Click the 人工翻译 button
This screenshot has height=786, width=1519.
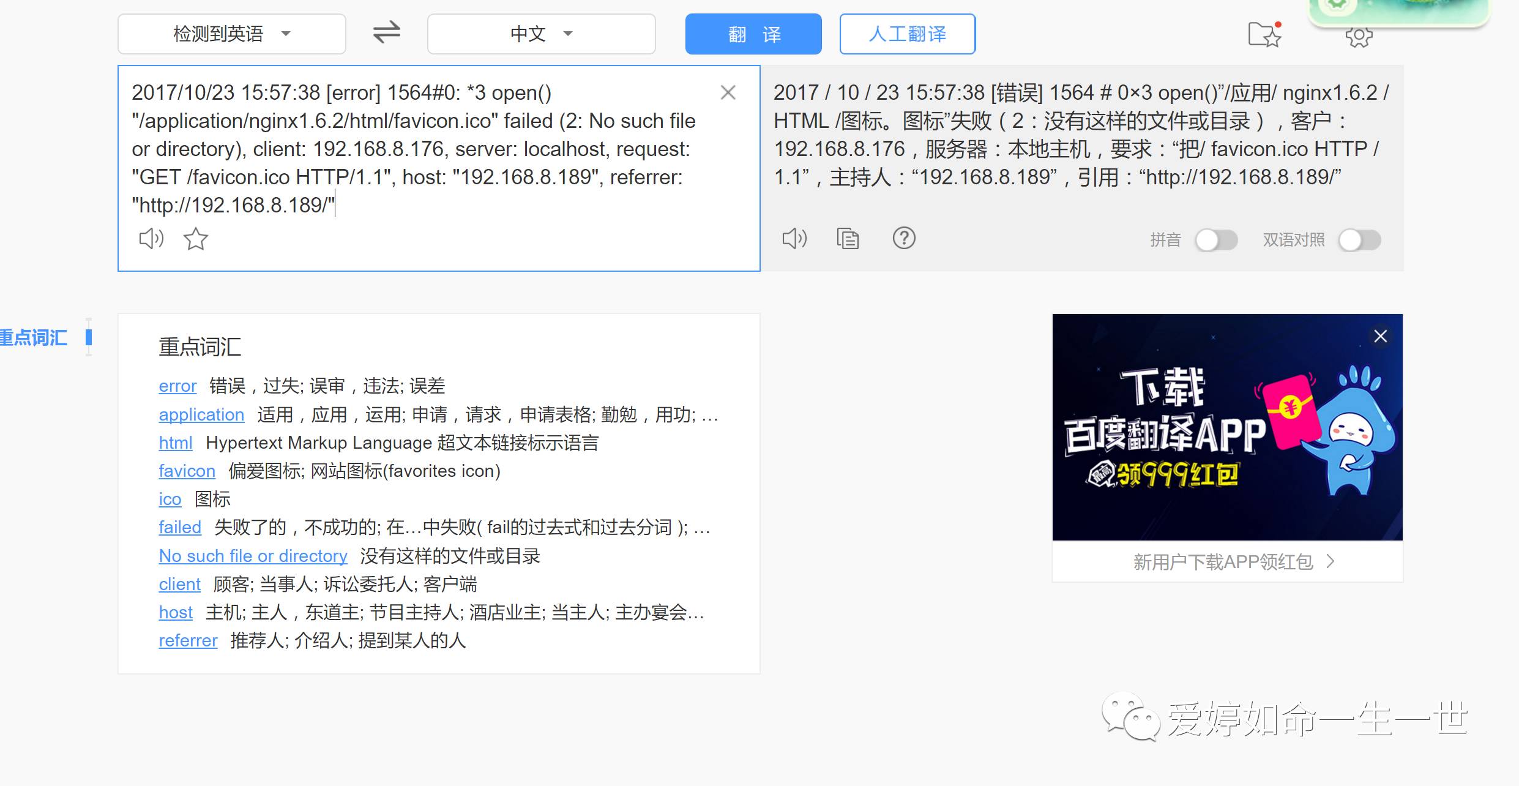click(907, 34)
